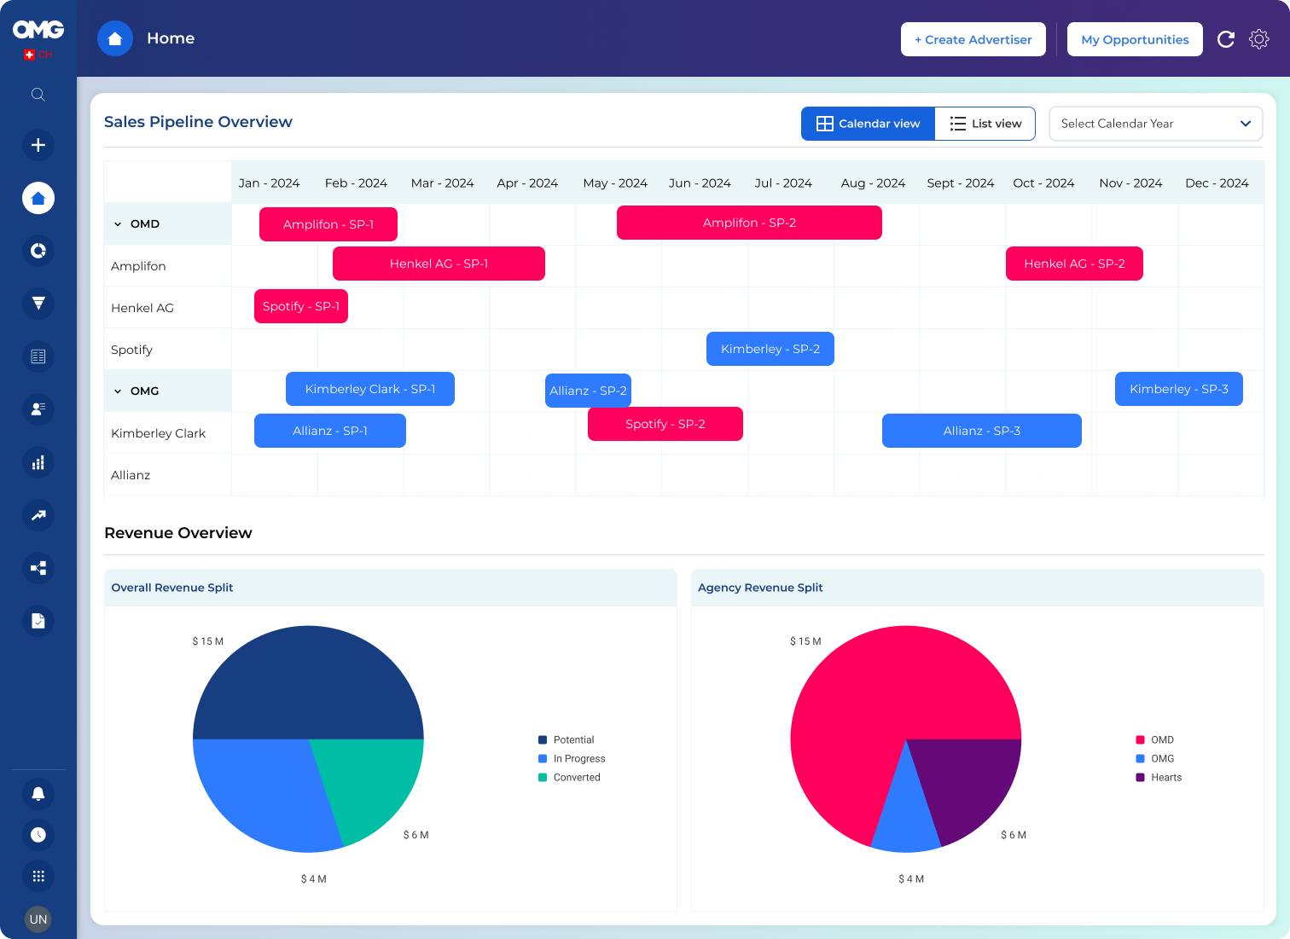Click the plus icon in the sidebar

point(38,145)
